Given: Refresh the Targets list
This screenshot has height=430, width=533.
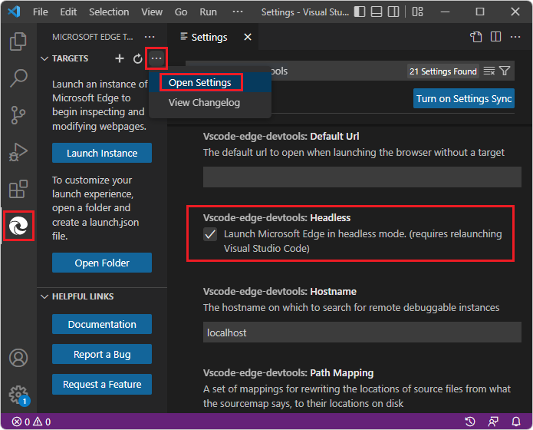Looking at the screenshot, I should pos(138,58).
